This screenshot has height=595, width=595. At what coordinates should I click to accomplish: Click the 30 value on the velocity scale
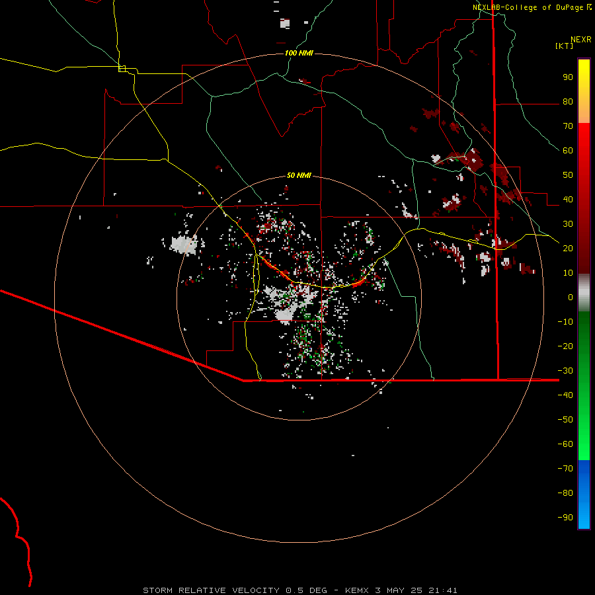(568, 224)
